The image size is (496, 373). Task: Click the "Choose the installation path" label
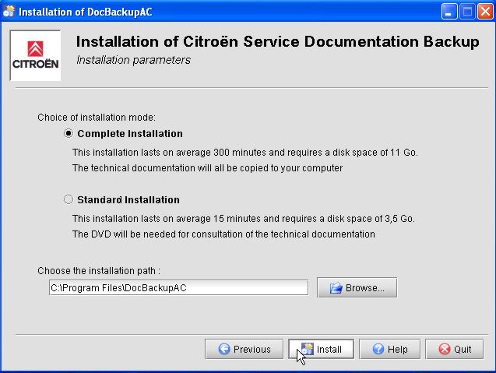(99, 271)
